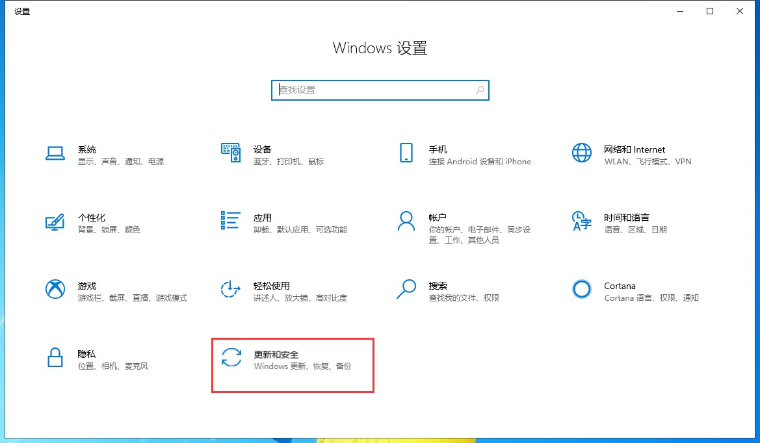Open the 系统 laptop icon
Screen dimensions: 760x443
pyautogui.click(x=55, y=153)
